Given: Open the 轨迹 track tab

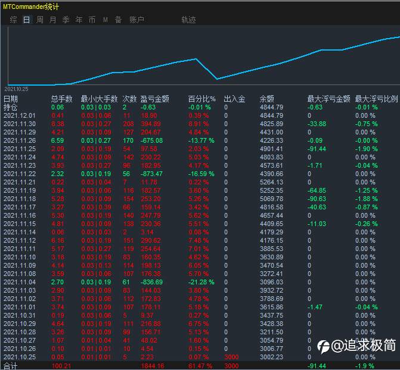Looking at the screenshot, I should click(x=188, y=20).
